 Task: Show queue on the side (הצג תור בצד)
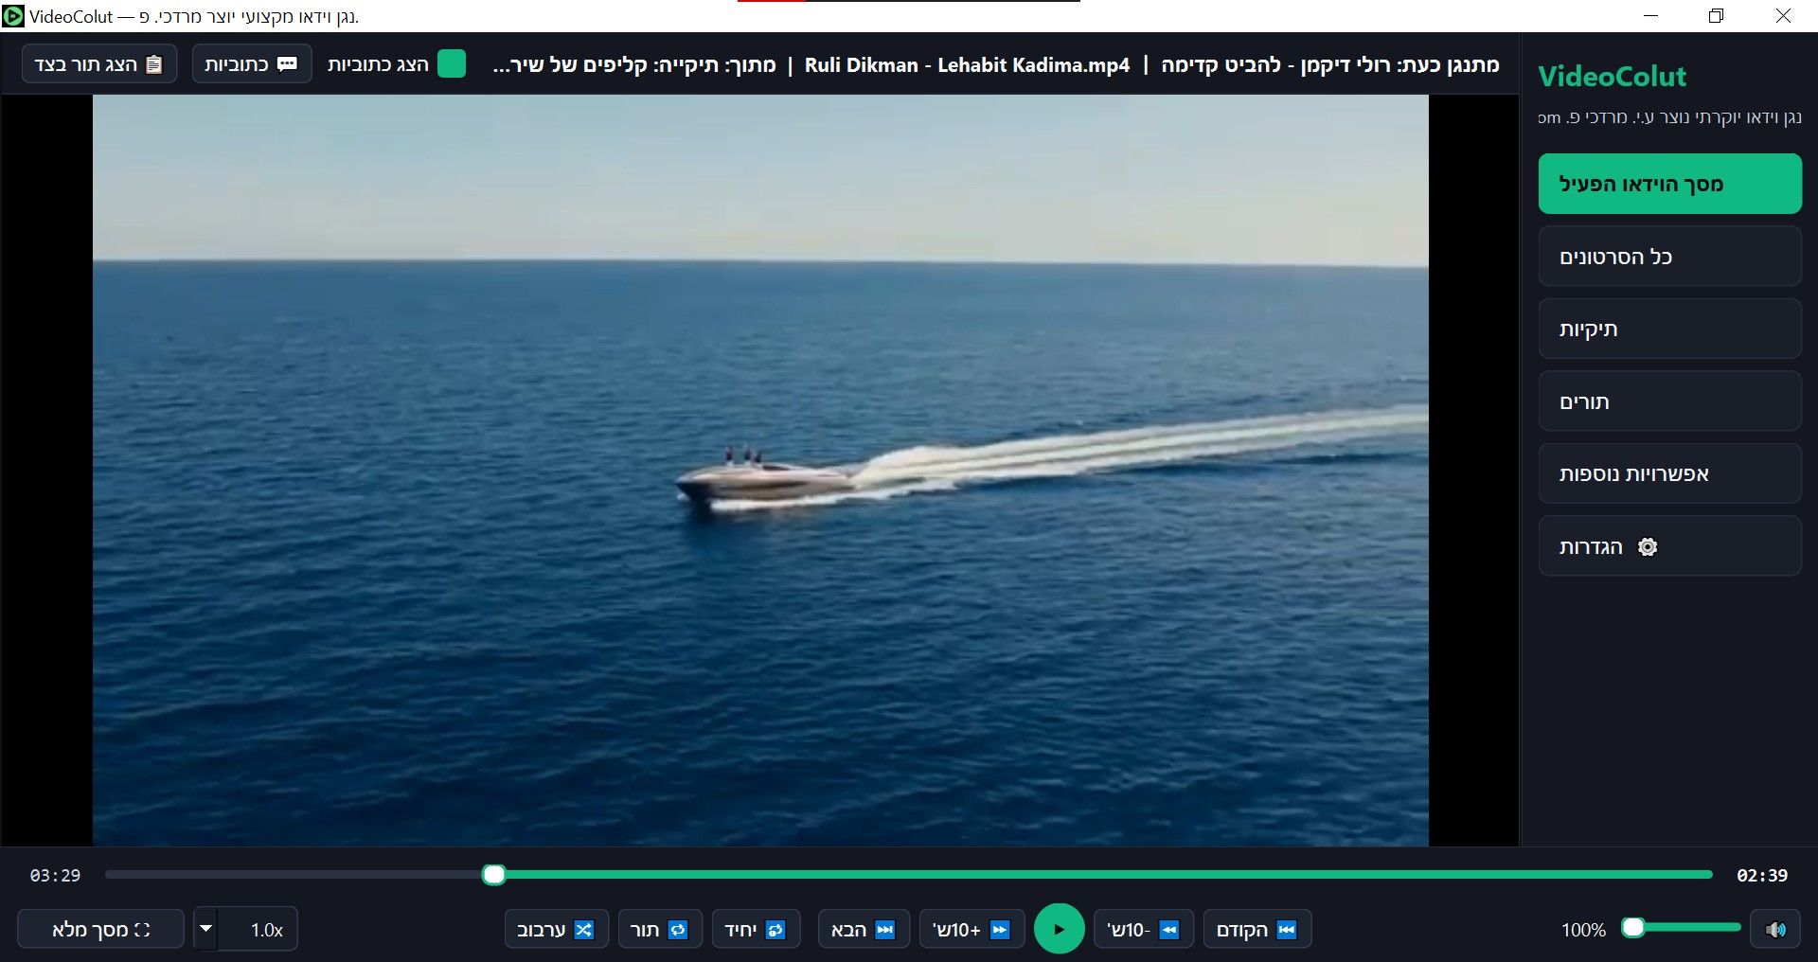click(x=99, y=63)
